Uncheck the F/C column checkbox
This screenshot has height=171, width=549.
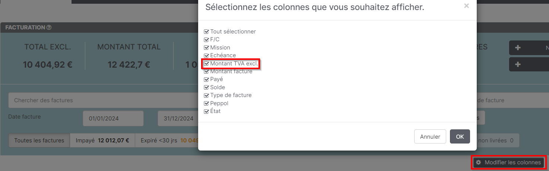click(206, 39)
